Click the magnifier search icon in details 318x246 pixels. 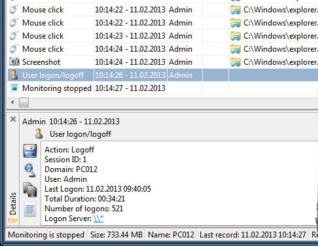click(30, 170)
